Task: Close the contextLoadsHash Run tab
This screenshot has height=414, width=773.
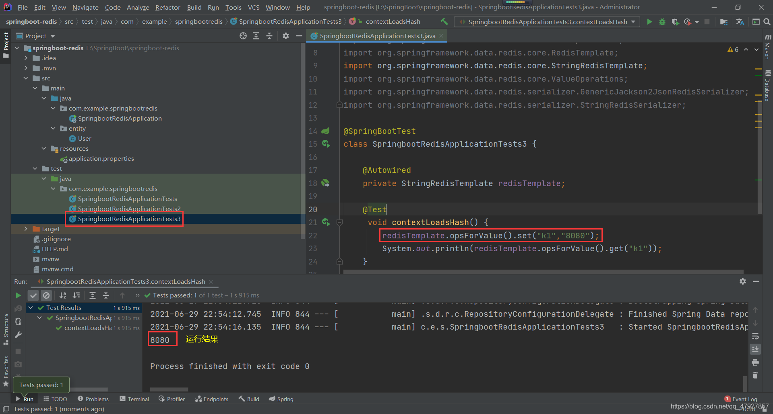Action: point(211,282)
